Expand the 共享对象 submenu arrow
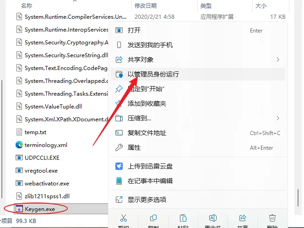 (278, 60)
